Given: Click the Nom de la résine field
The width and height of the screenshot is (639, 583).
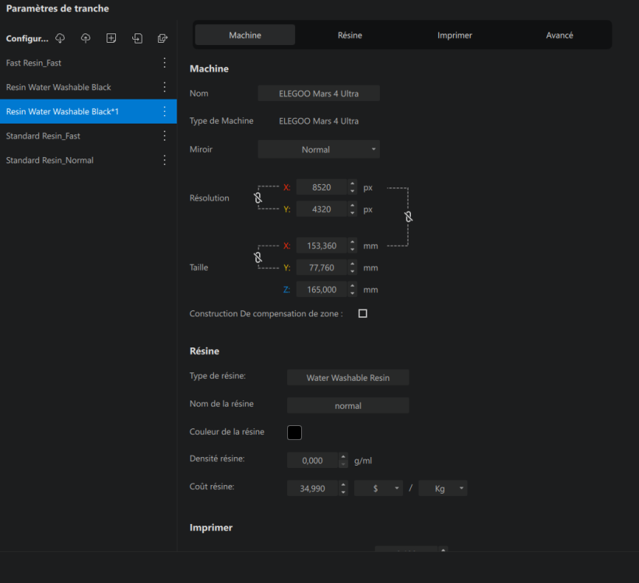Looking at the screenshot, I should tap(348, 406).
